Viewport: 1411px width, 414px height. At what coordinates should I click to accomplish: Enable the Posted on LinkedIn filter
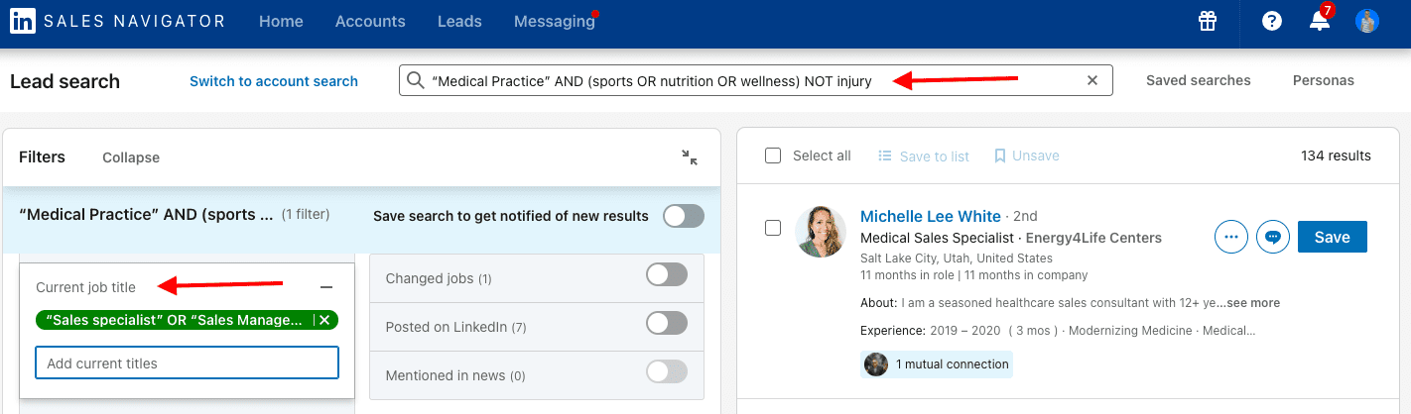pyautogui.click(x=666, y=323)
